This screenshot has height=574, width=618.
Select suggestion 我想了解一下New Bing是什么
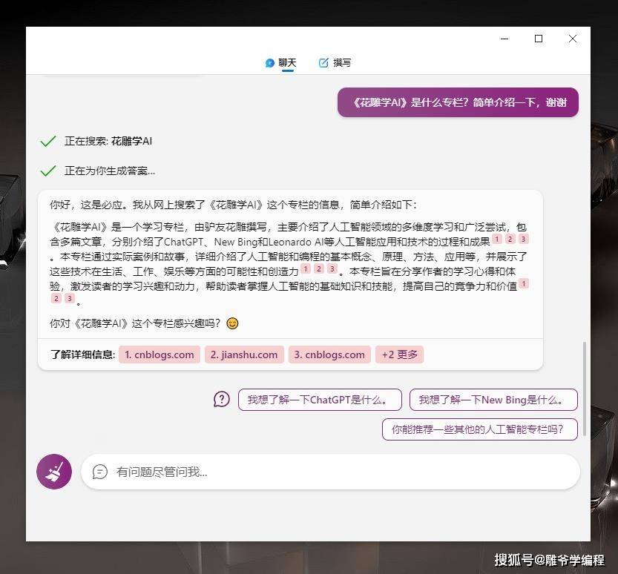493,400
